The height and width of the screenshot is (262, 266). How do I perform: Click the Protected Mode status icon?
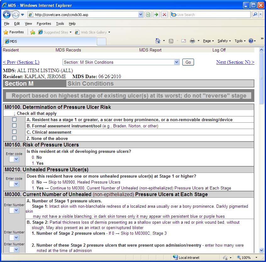point(225,258)
